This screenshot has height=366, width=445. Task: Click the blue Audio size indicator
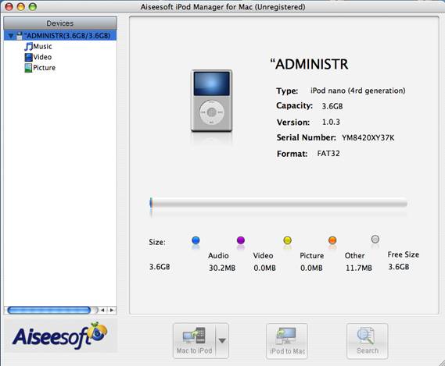[196, 240]
